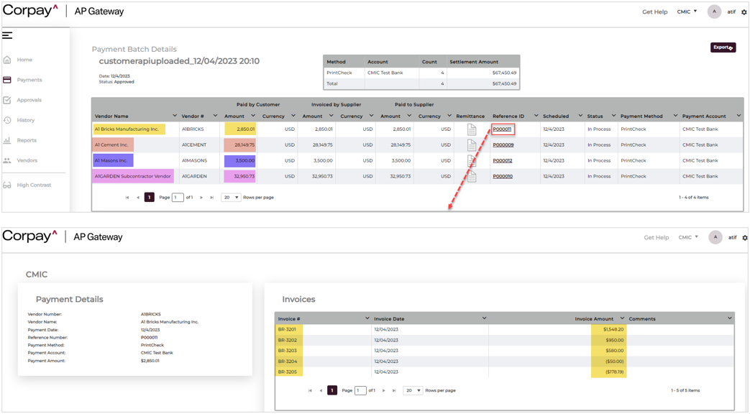Go to first page in batch table pager
The image size is (750, 414).
(127, 198)
